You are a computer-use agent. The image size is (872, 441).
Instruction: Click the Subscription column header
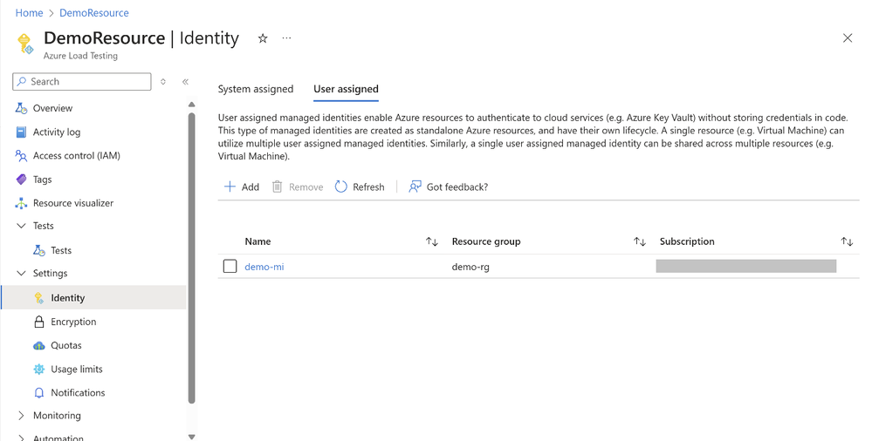tap(687, 241)
